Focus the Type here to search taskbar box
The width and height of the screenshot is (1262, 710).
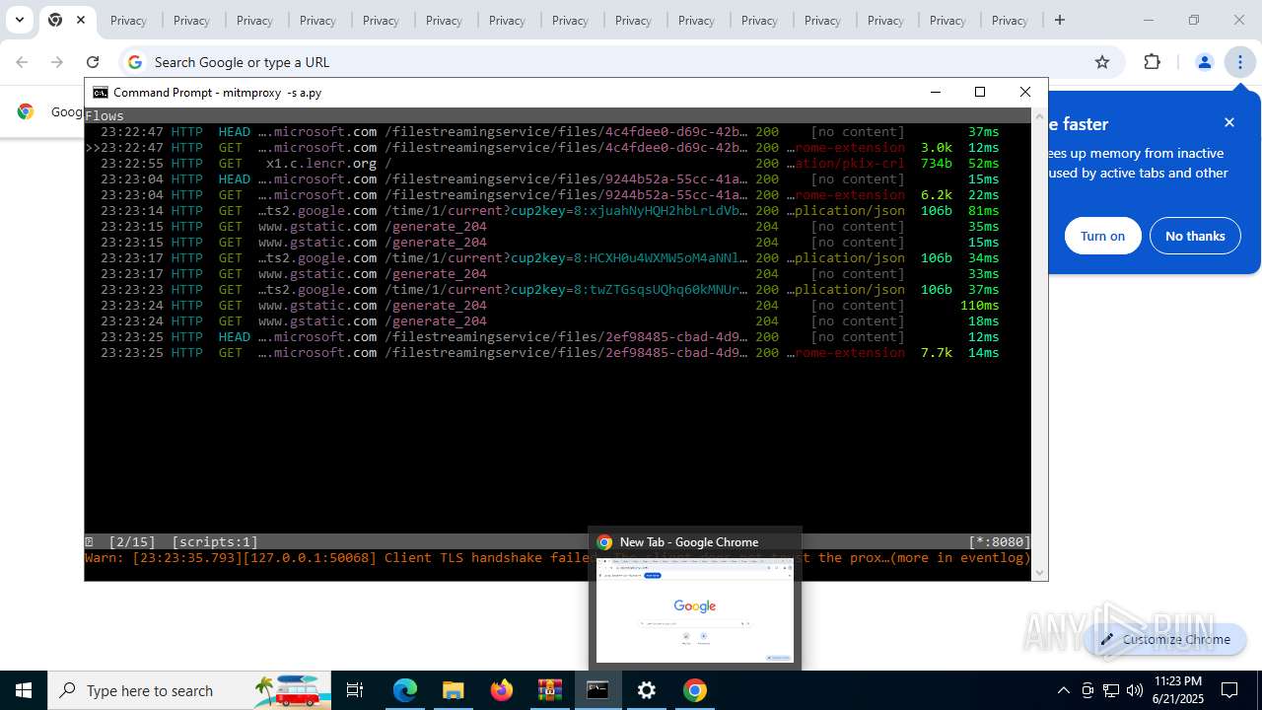click(190, 690)
